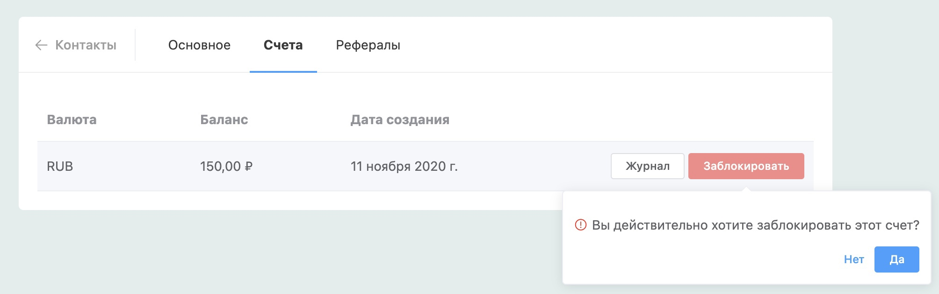Switch to the Основное tab
939x294 pixels.
[x=199, y=45]
